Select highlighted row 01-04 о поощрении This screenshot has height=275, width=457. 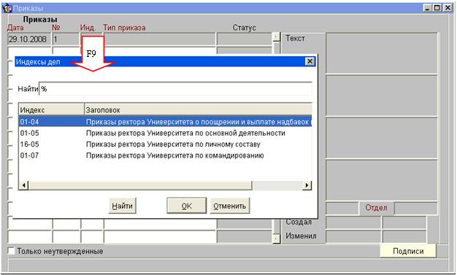pyautogui.click(x=165, y=122)
